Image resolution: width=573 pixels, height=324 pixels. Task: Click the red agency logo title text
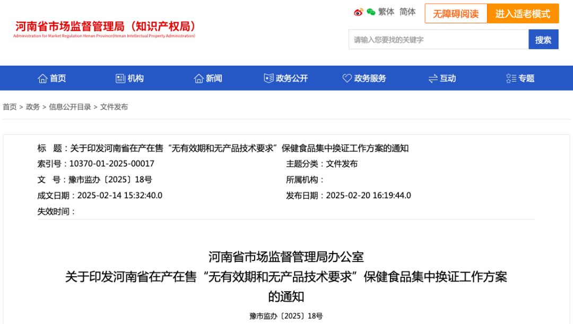coord(106,25)
